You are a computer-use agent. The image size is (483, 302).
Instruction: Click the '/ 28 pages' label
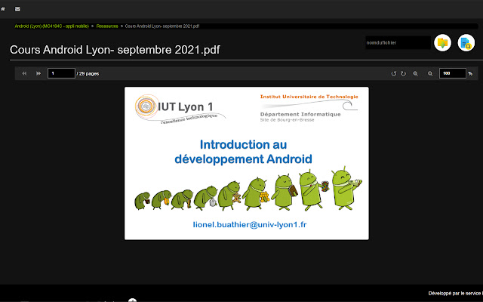(x=88, y=74)
